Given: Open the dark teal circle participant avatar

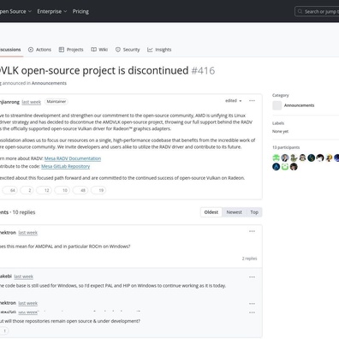Looking at the screenshot, I should pyautogui.click(x=312, y=158).
